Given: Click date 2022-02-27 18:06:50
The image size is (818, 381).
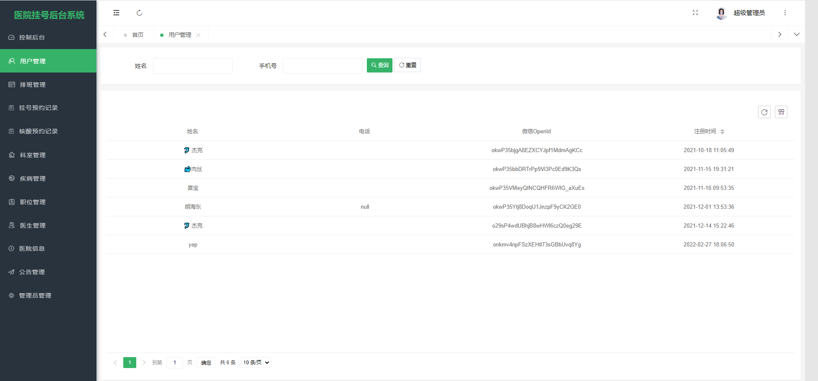Looking at the screenshot, I should pyautogui.click(x=709, y=244).
